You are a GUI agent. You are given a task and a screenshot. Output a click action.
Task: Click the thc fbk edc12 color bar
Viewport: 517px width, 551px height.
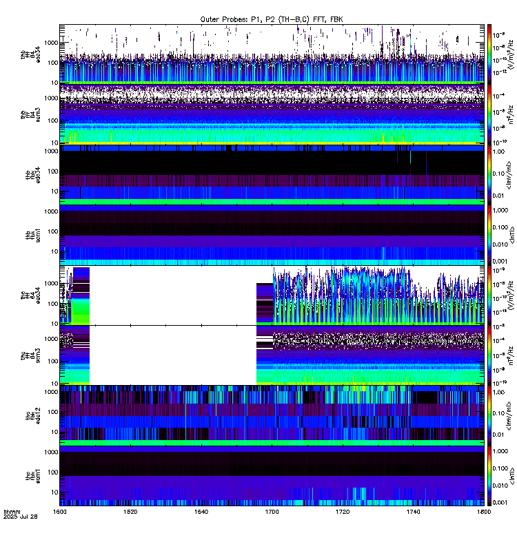[489, 416]
